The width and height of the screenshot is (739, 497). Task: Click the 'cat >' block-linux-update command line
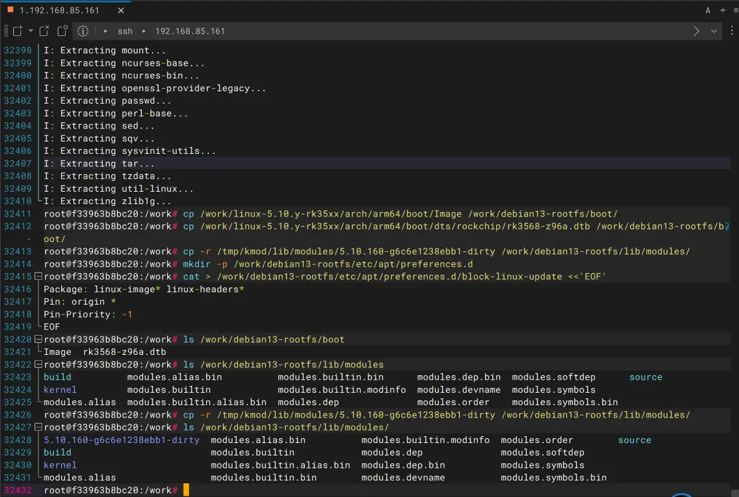coord(394,276)
